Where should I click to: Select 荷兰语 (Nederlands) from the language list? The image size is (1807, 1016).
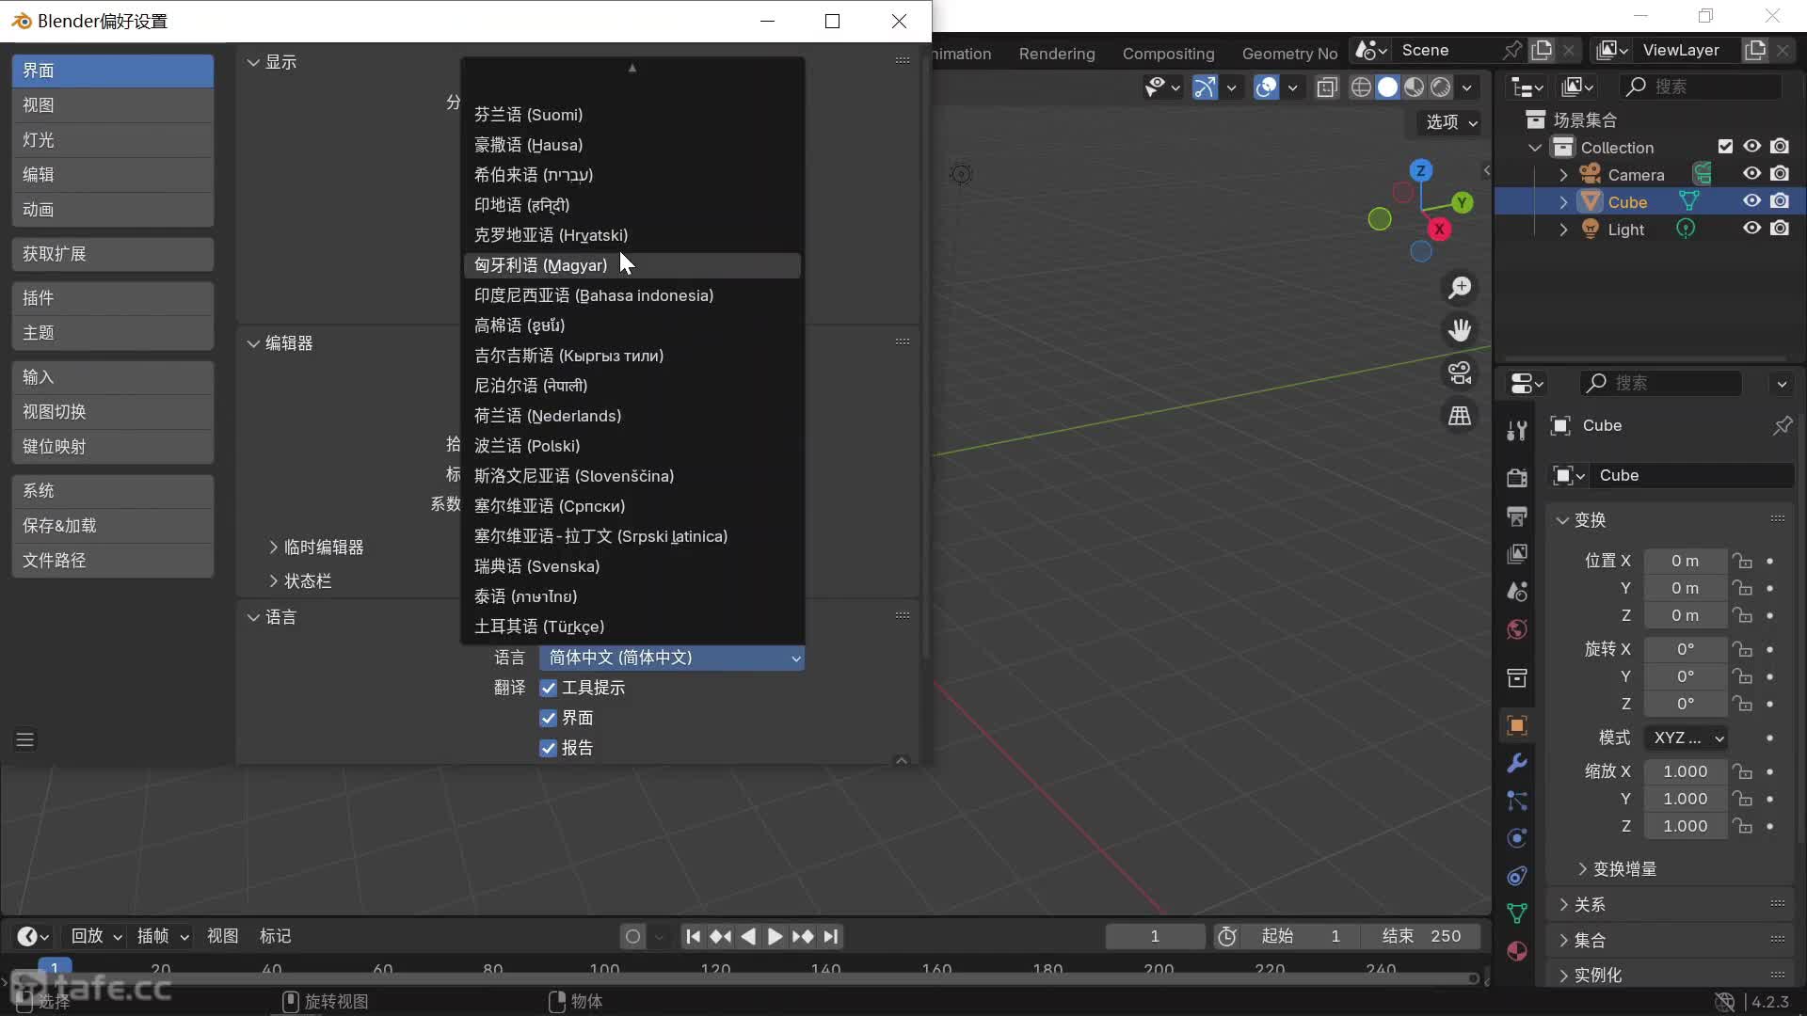[548, 415]
